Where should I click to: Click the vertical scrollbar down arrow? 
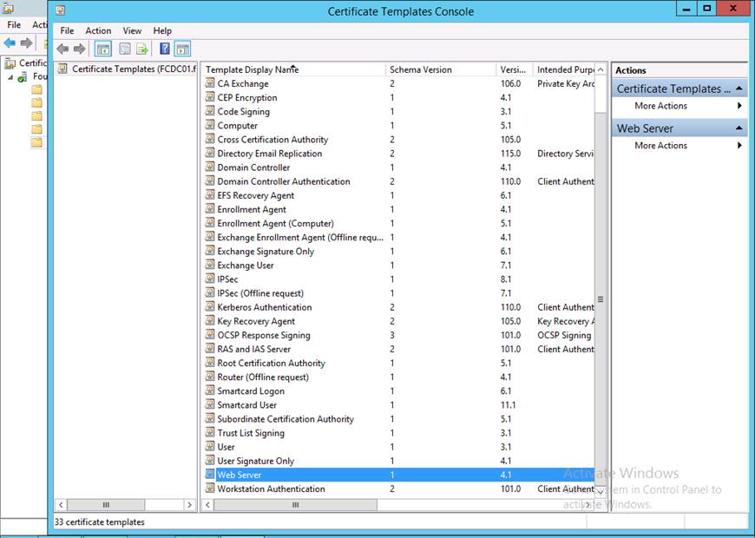pos(600,490)
